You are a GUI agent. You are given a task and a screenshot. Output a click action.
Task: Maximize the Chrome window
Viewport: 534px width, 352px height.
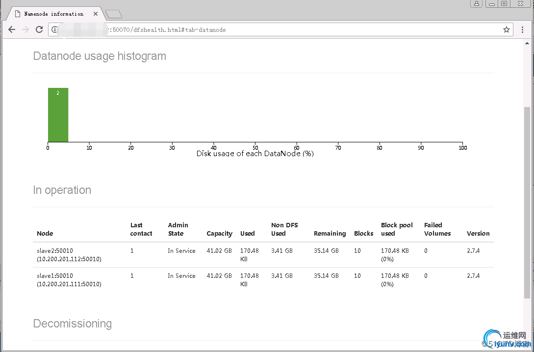[504, 3]
